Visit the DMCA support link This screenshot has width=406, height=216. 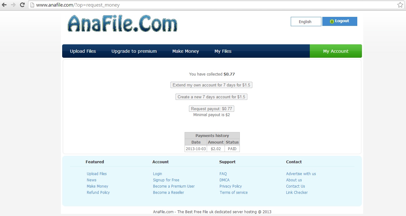[x=225, y=180]
